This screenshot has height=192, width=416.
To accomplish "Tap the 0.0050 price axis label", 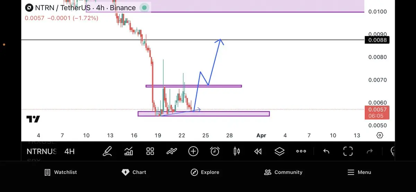I will (377, 125).
